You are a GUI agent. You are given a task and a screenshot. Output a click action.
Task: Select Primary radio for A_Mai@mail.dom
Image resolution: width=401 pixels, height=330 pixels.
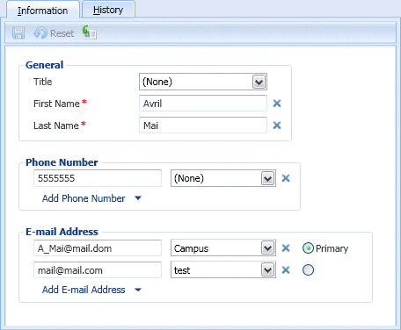pyautogui.click(x=308, y=248)
